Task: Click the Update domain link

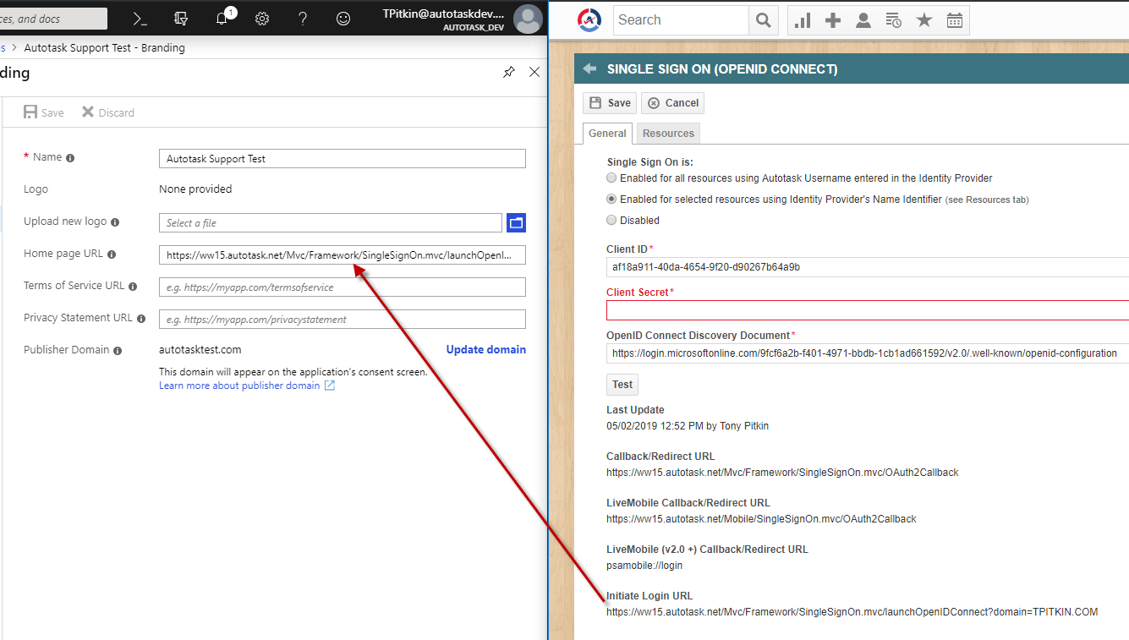Action: click(x=485, y=349)
